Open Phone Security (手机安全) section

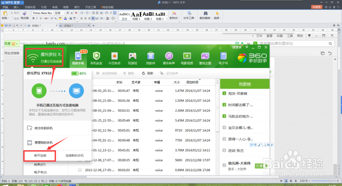pyautogui.click(x=96, y=58)
